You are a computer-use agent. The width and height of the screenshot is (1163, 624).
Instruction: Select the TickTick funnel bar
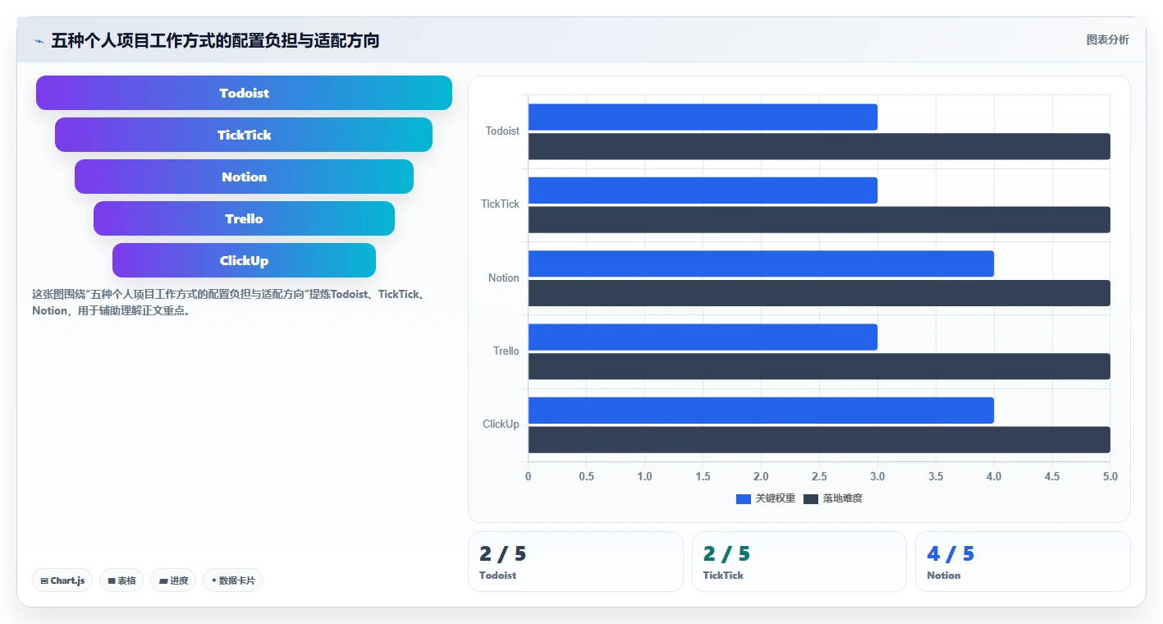244,135
